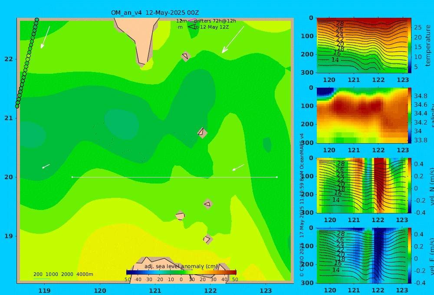Click the transect line's western endpoint dot
This screenshot has width=434, height=295.
click(72, 177)
